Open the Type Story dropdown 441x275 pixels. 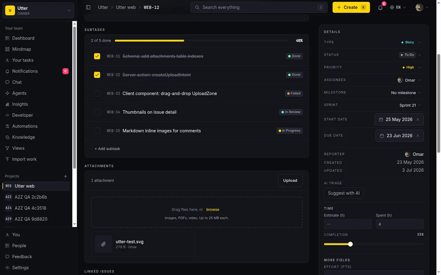point(411,42)
